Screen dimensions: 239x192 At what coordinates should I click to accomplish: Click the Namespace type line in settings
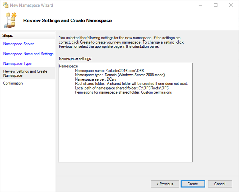[120, 75]
